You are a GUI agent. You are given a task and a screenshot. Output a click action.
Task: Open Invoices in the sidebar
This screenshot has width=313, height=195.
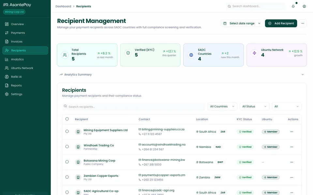tap(25, 42)
